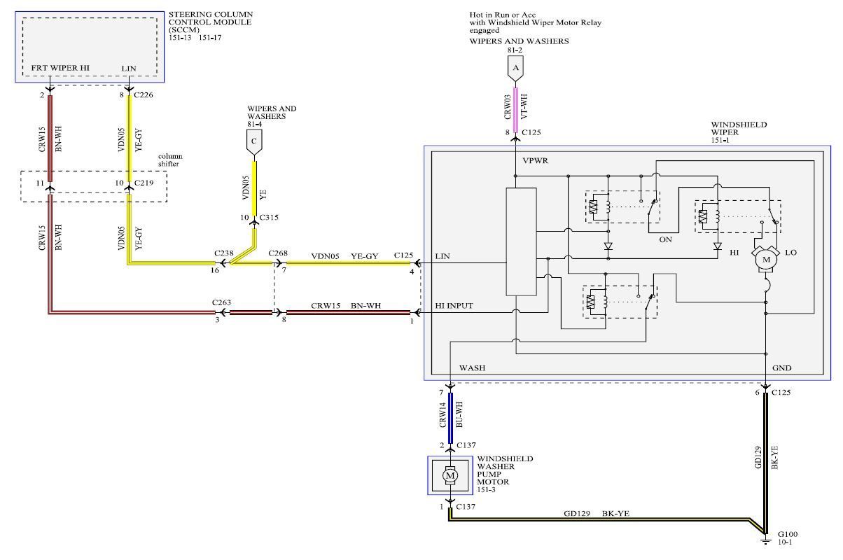Select the HI relay coil symbol

[703, 217]
